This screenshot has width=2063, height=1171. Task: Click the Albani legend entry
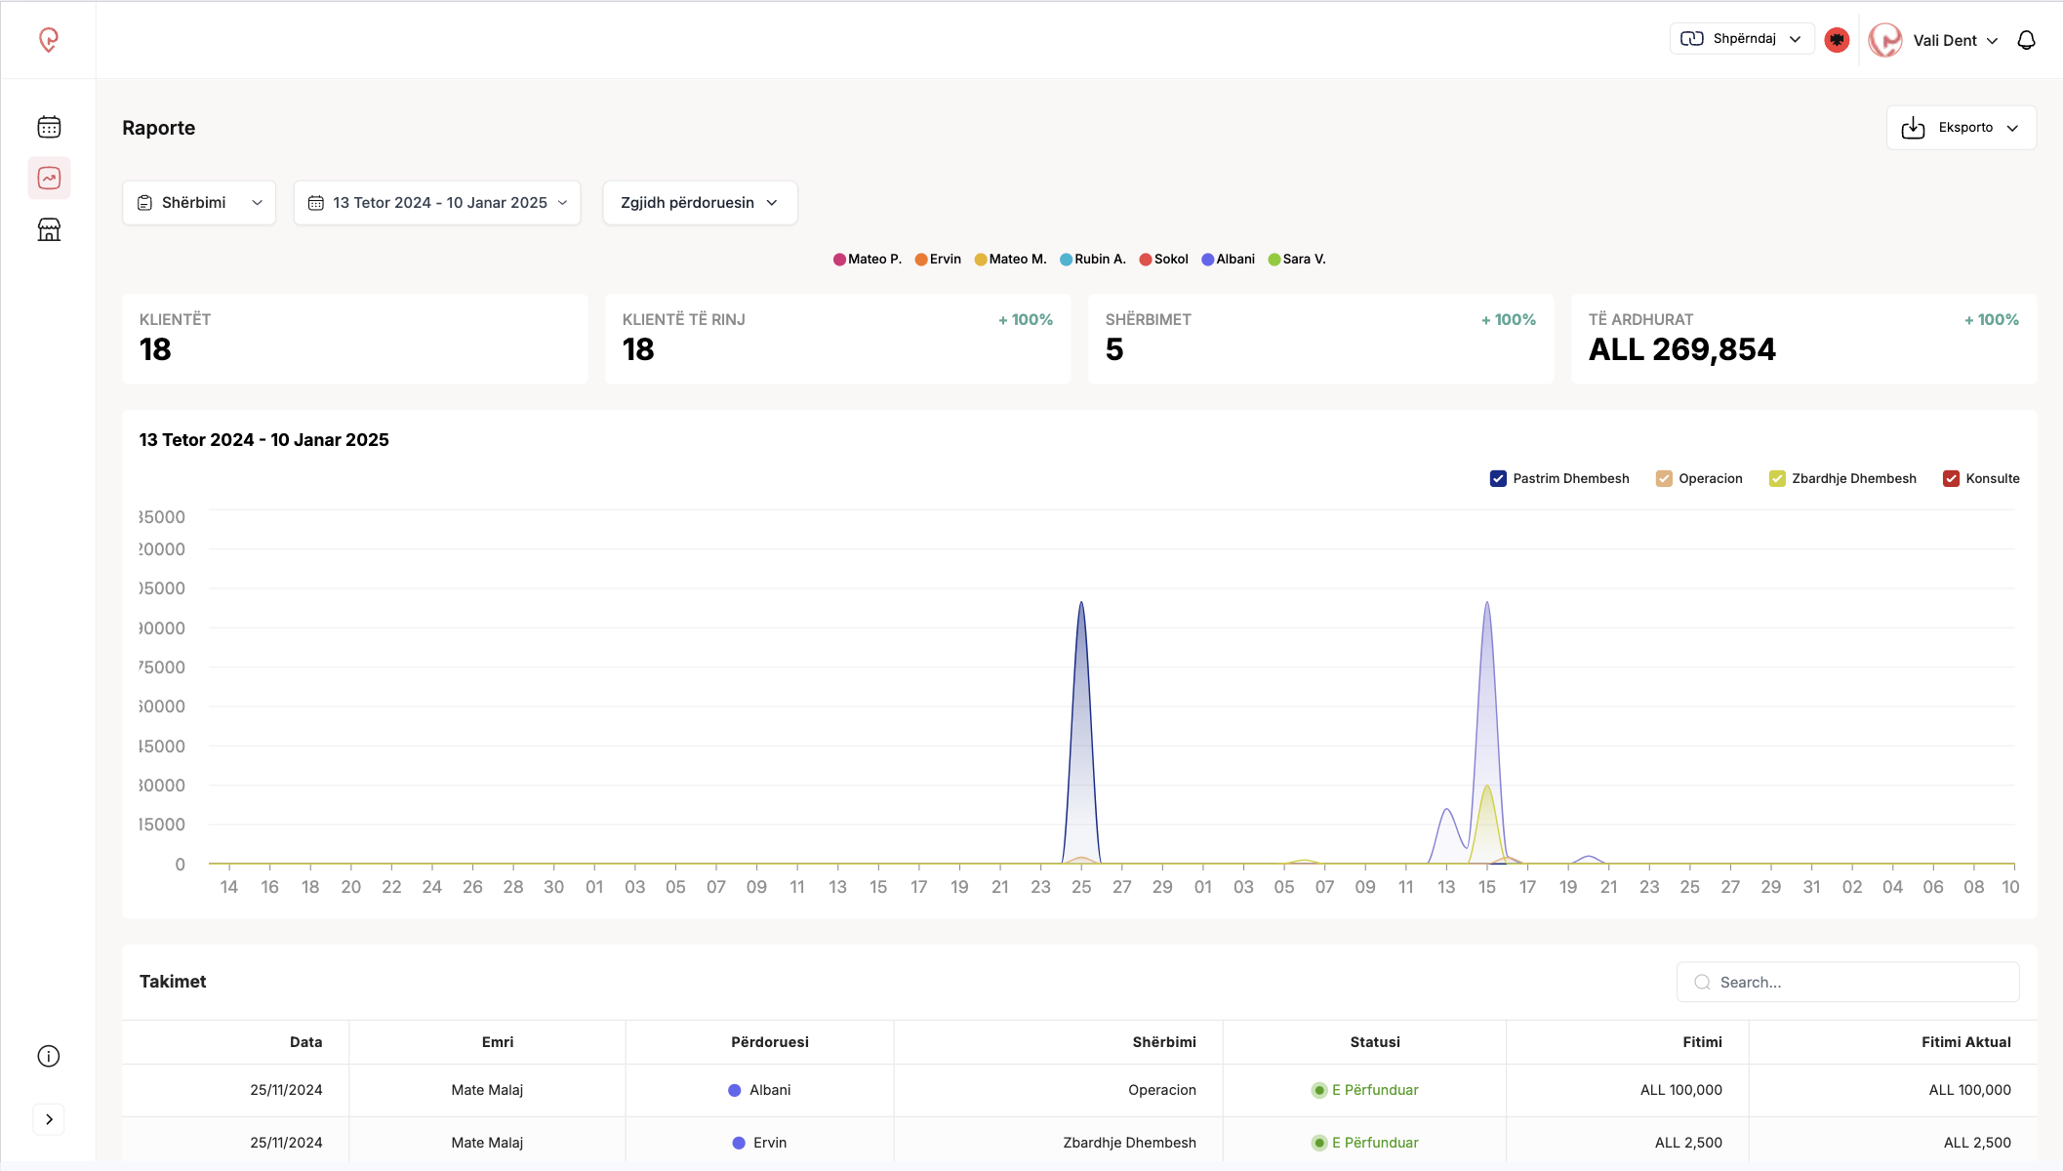(1228, 260)
